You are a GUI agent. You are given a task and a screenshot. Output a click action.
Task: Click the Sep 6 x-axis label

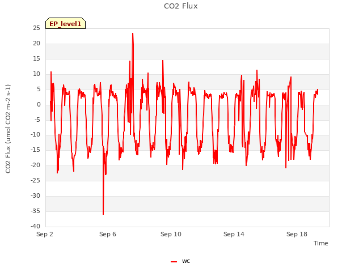[108, 234]
